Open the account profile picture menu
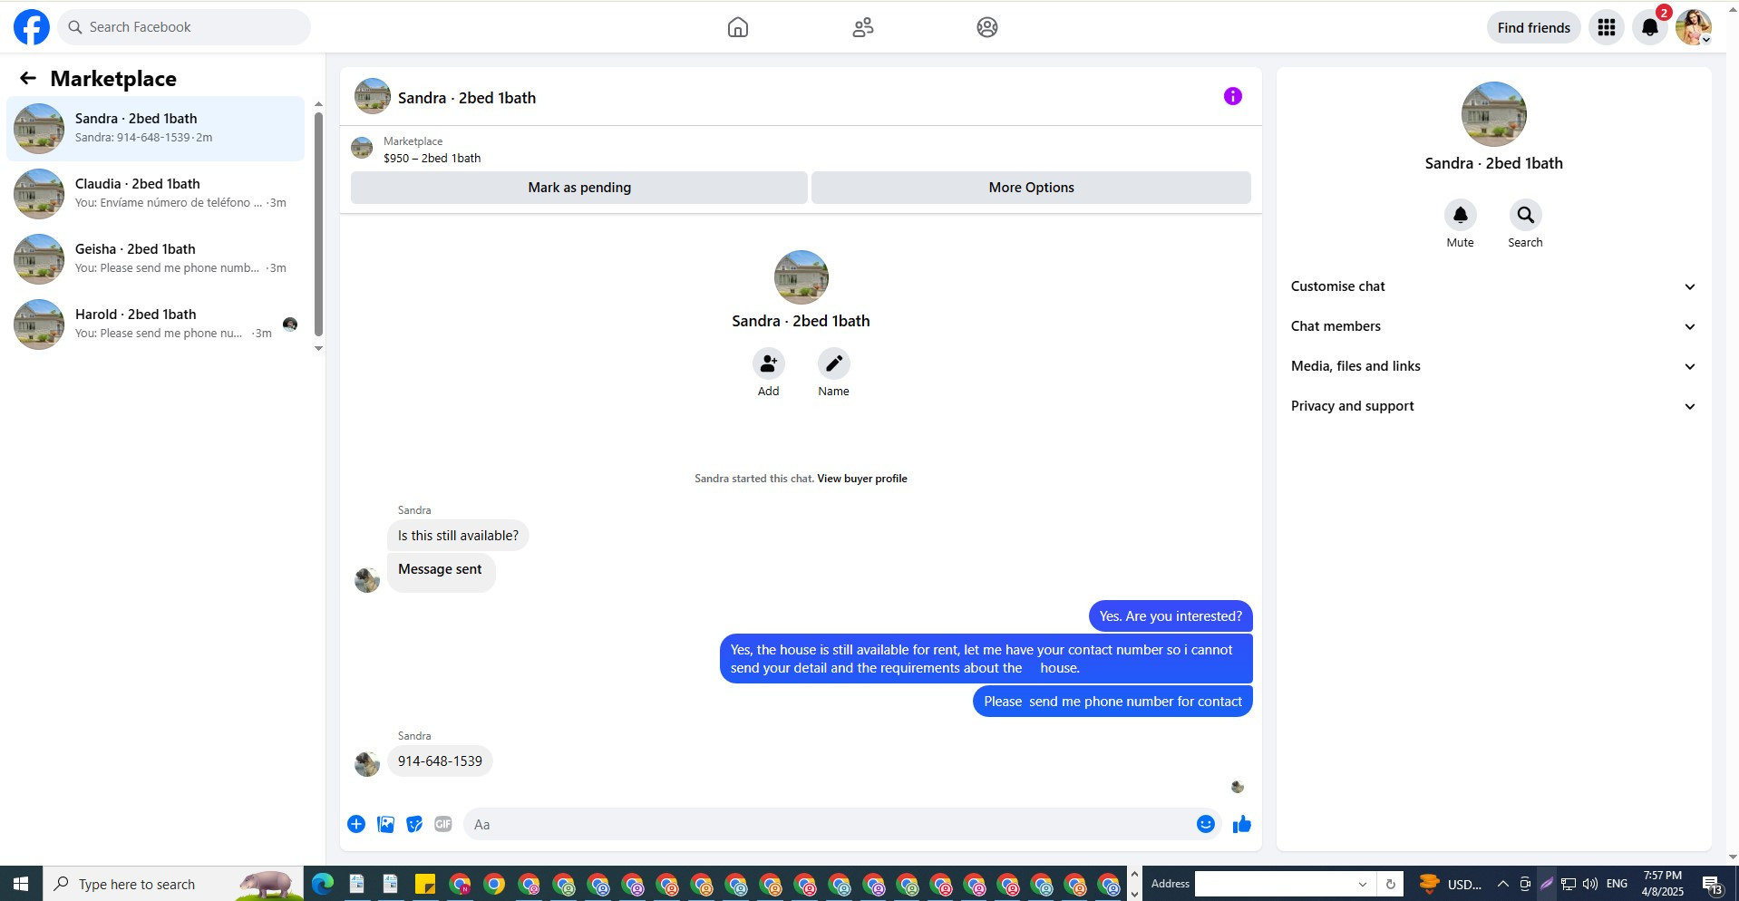The width and height of the screenshot is (1739, 901). pos(1693,27)
